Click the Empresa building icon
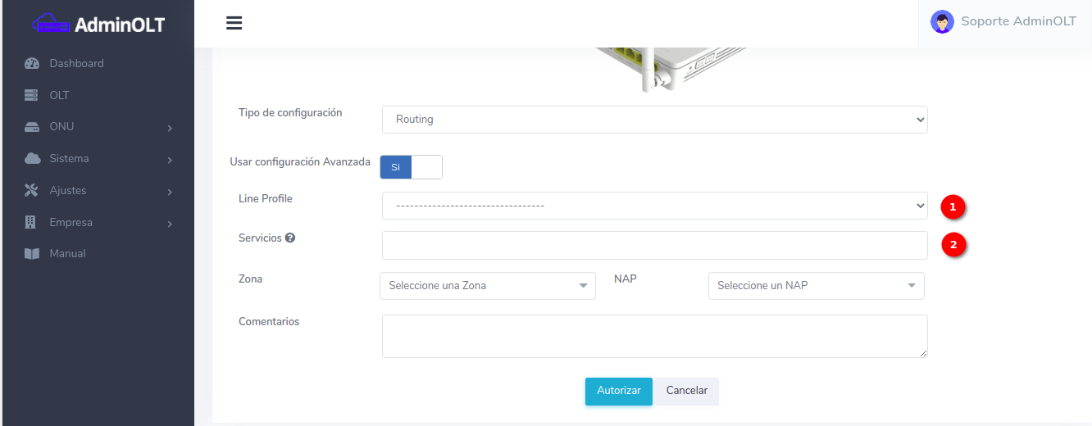Screen dimensions: 1092x426 (32, 222)
